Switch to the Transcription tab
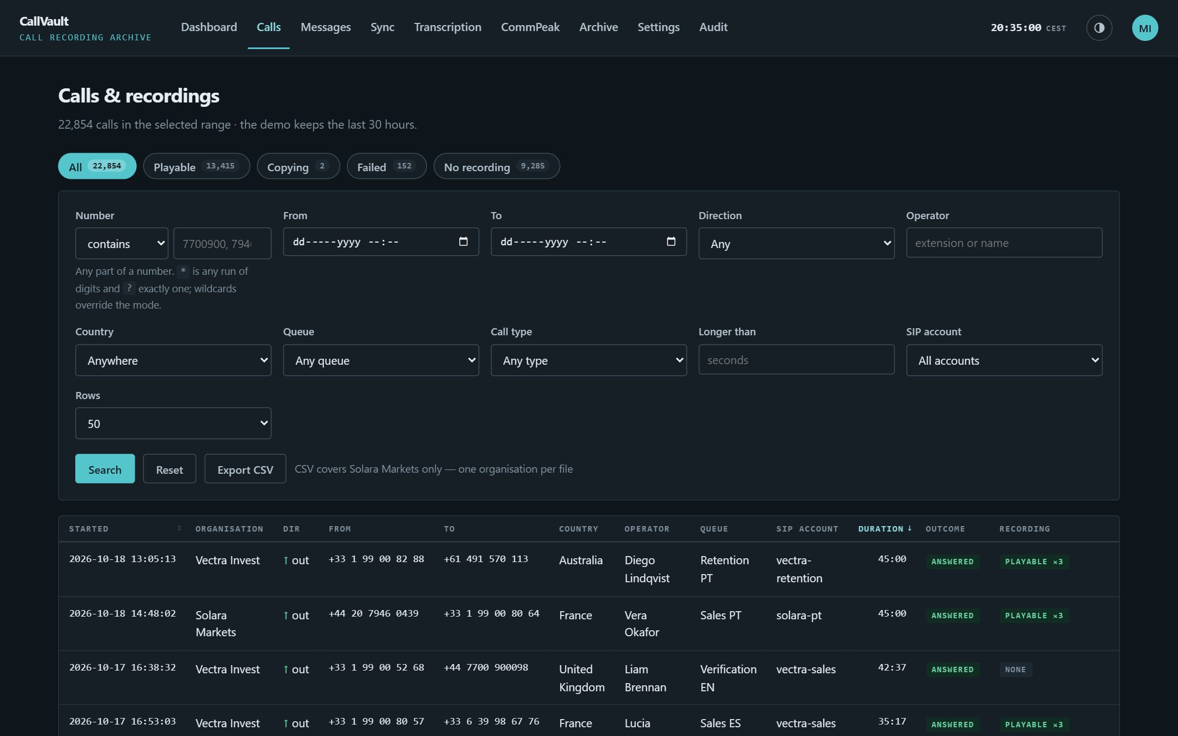The height and width of the screenshot is (736, 1178). [x=447, y=27]
